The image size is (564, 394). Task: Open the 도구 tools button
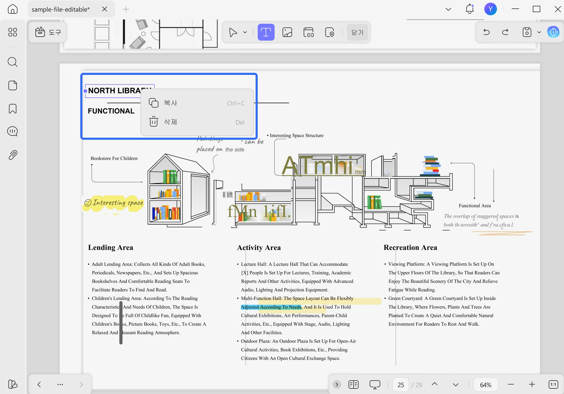coord(48,32)
